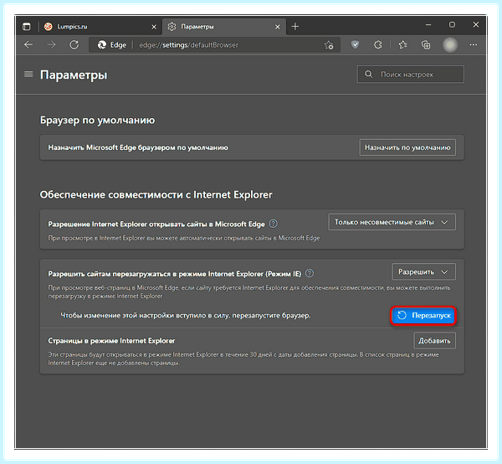Click Назначить по умолчанию button

click(x=407, y=147)
